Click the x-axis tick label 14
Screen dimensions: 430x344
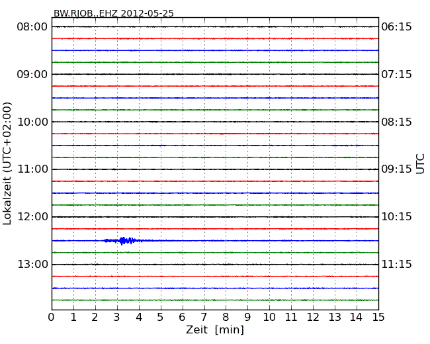tap(357, 317)
